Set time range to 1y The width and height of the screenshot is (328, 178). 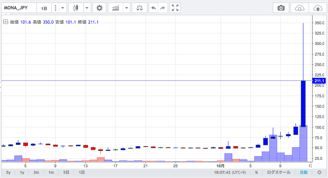(22, 172)
